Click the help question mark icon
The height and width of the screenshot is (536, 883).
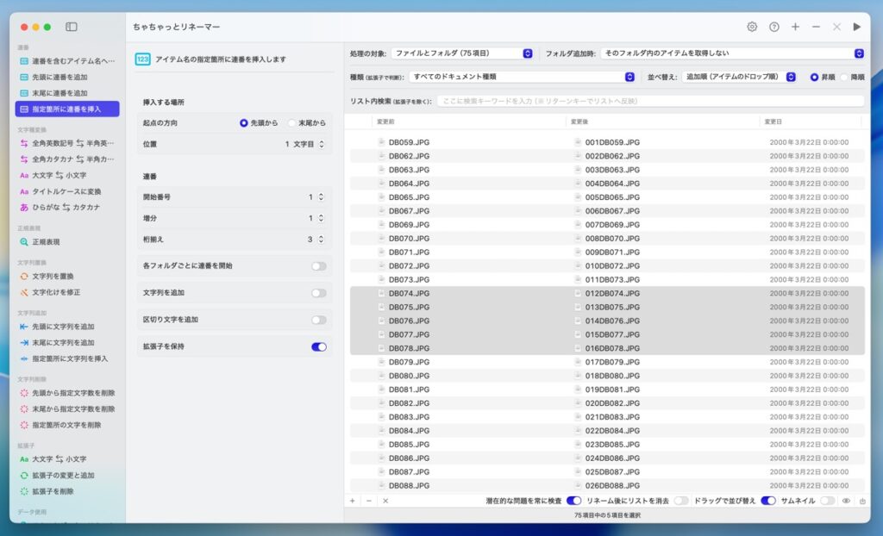774,27
